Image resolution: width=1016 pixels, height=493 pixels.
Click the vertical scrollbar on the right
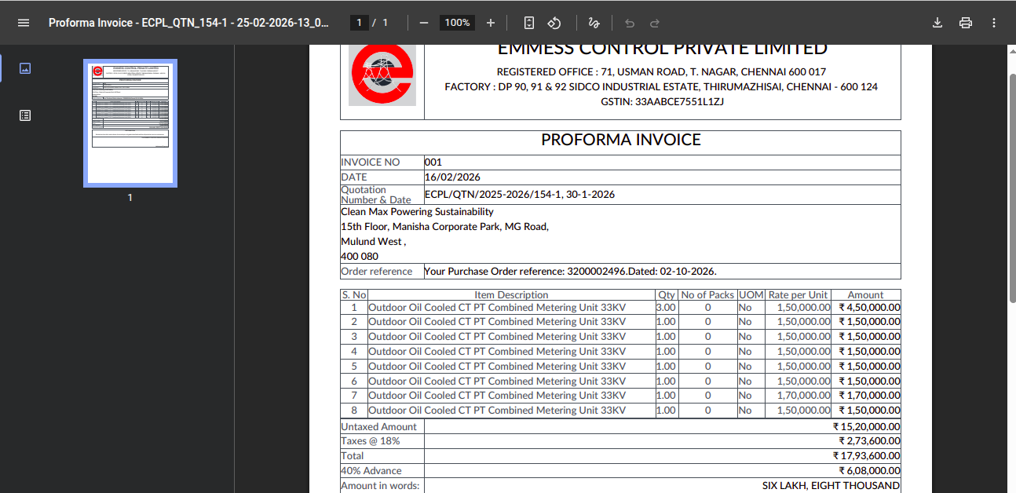(x=1011, y=188)
